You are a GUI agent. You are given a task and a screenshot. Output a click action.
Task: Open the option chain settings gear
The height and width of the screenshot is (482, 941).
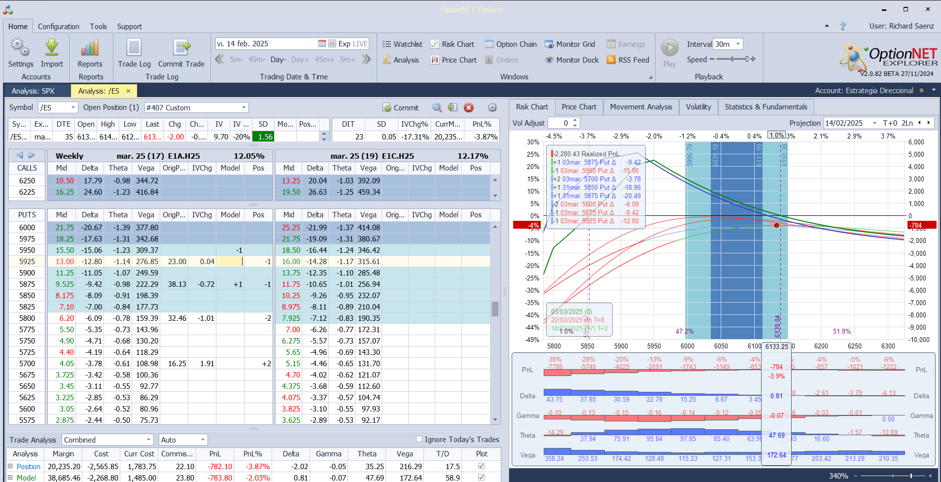pyautogui.click(x=492, y=107)
